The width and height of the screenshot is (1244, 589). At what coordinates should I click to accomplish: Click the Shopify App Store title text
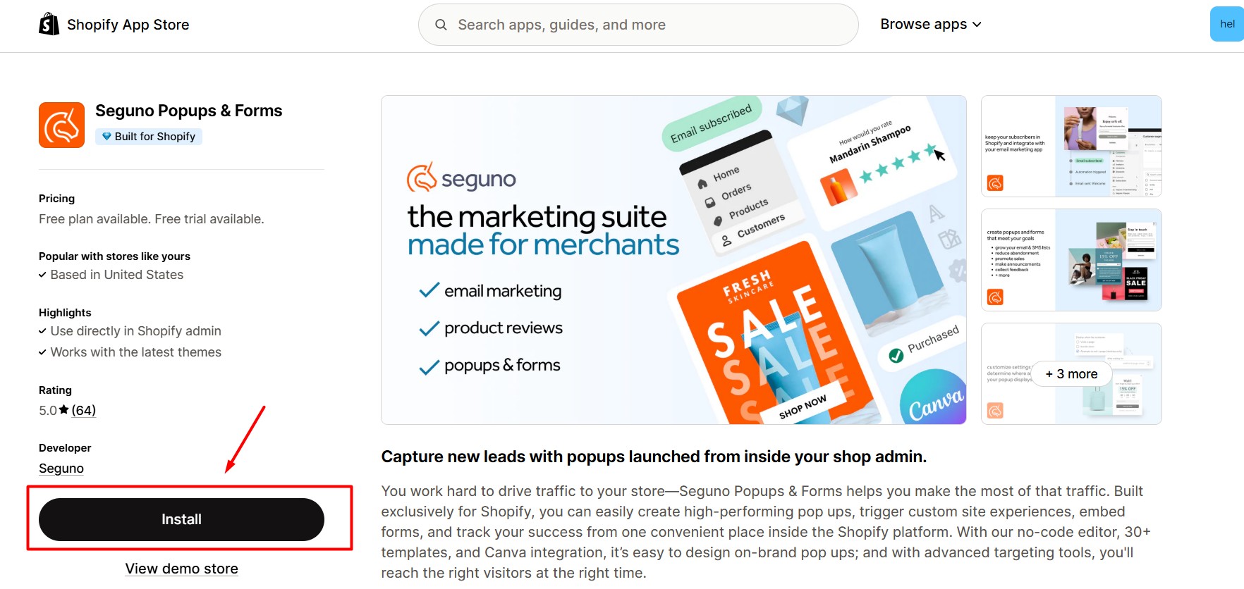pos(128,25)
